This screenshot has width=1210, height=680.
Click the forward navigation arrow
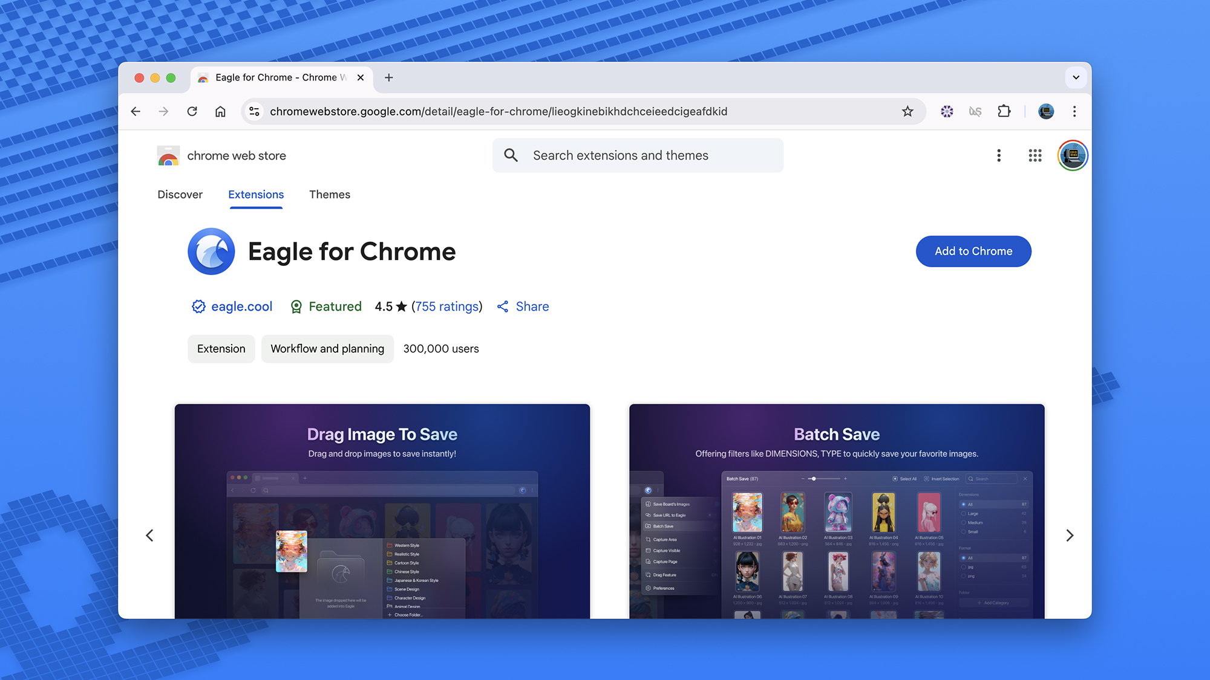(163, 111)
